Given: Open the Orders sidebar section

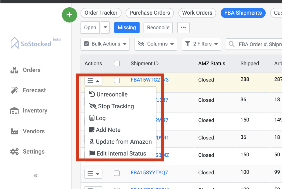Looking at the screenshot, I should pyautogui.click(x=25, y=70).
